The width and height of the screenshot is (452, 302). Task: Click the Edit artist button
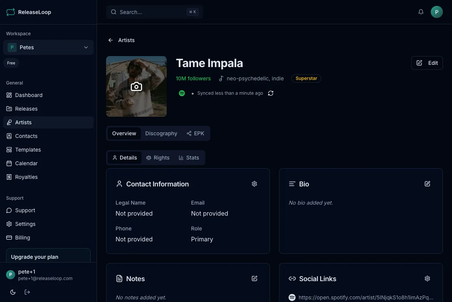[x=427, y=63]
